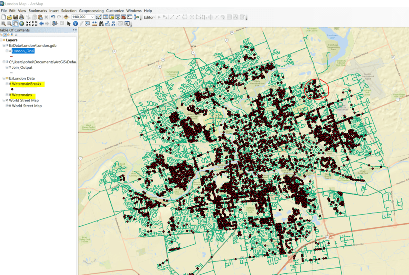This screenshot has height=275, width=409.
Task: Pick the Select Elements arrow tool
Action: [69, 24]
